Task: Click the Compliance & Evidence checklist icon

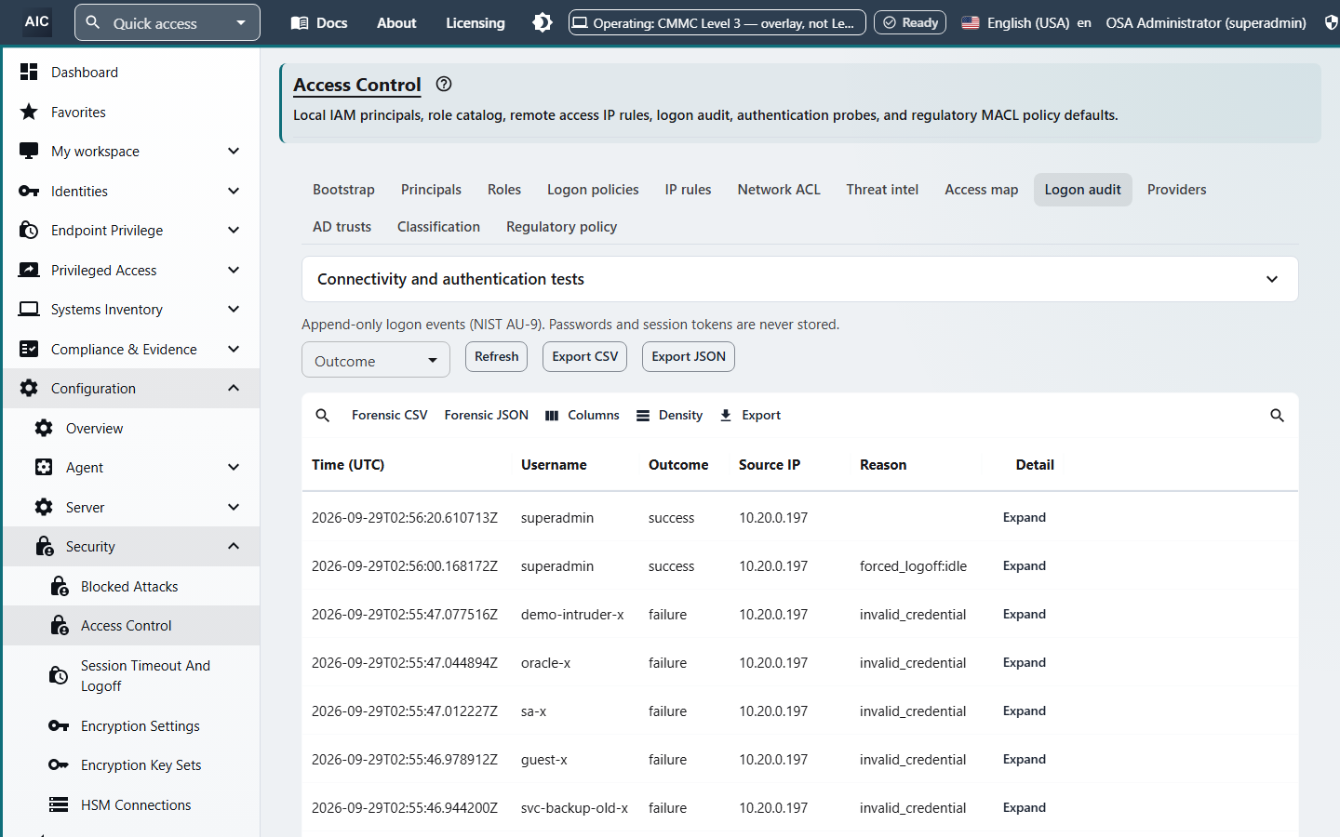Action: (29, 349)
